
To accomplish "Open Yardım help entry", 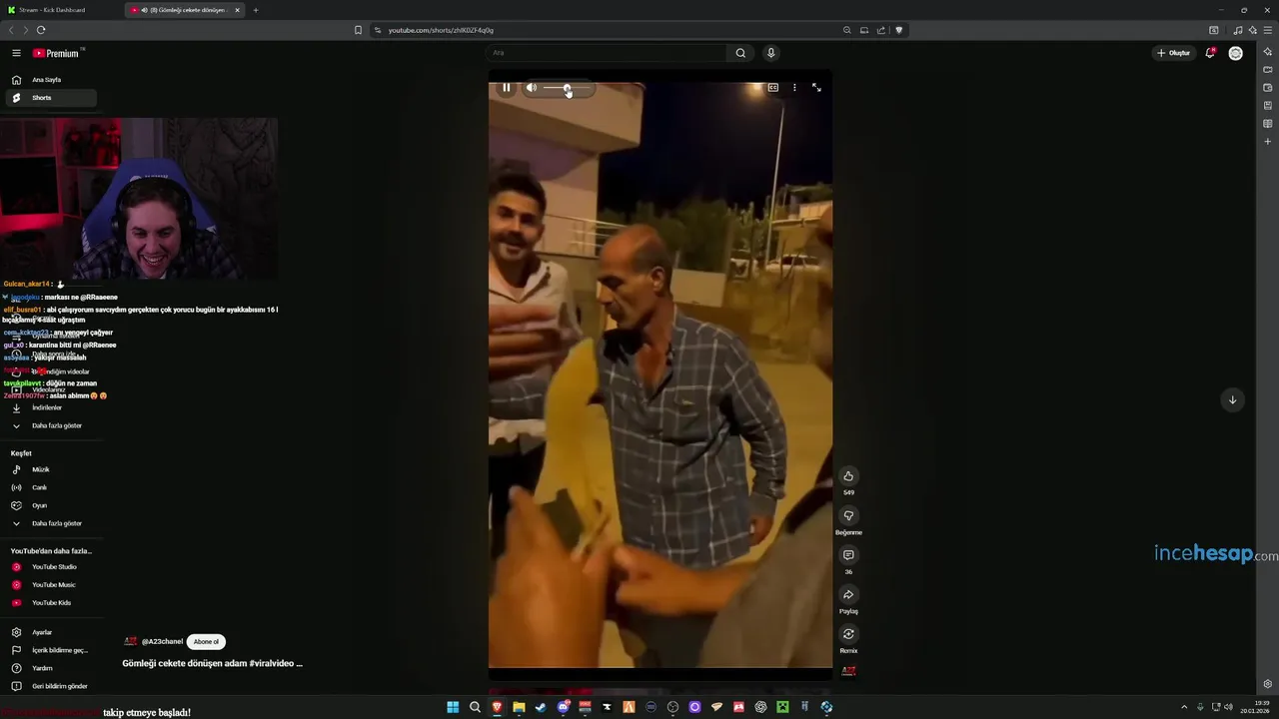I will tap(50, 668).
